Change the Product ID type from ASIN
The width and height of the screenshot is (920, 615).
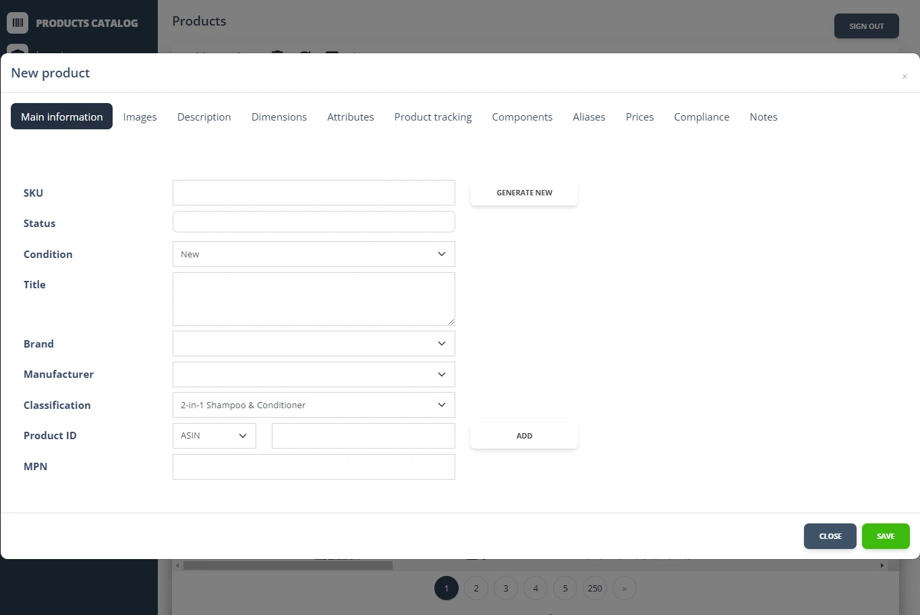click(x=214, y=436)
